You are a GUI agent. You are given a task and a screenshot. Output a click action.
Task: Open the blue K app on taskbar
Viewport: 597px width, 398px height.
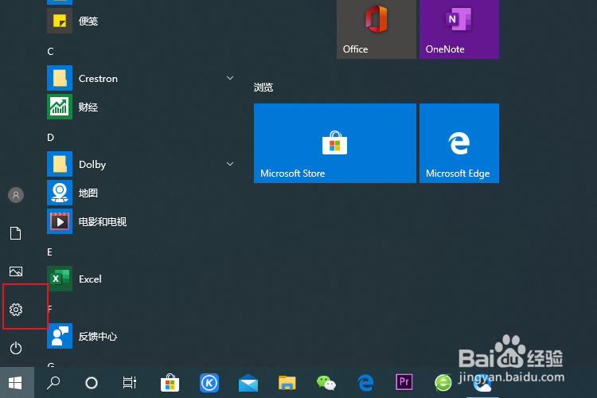tap(209, 383)
